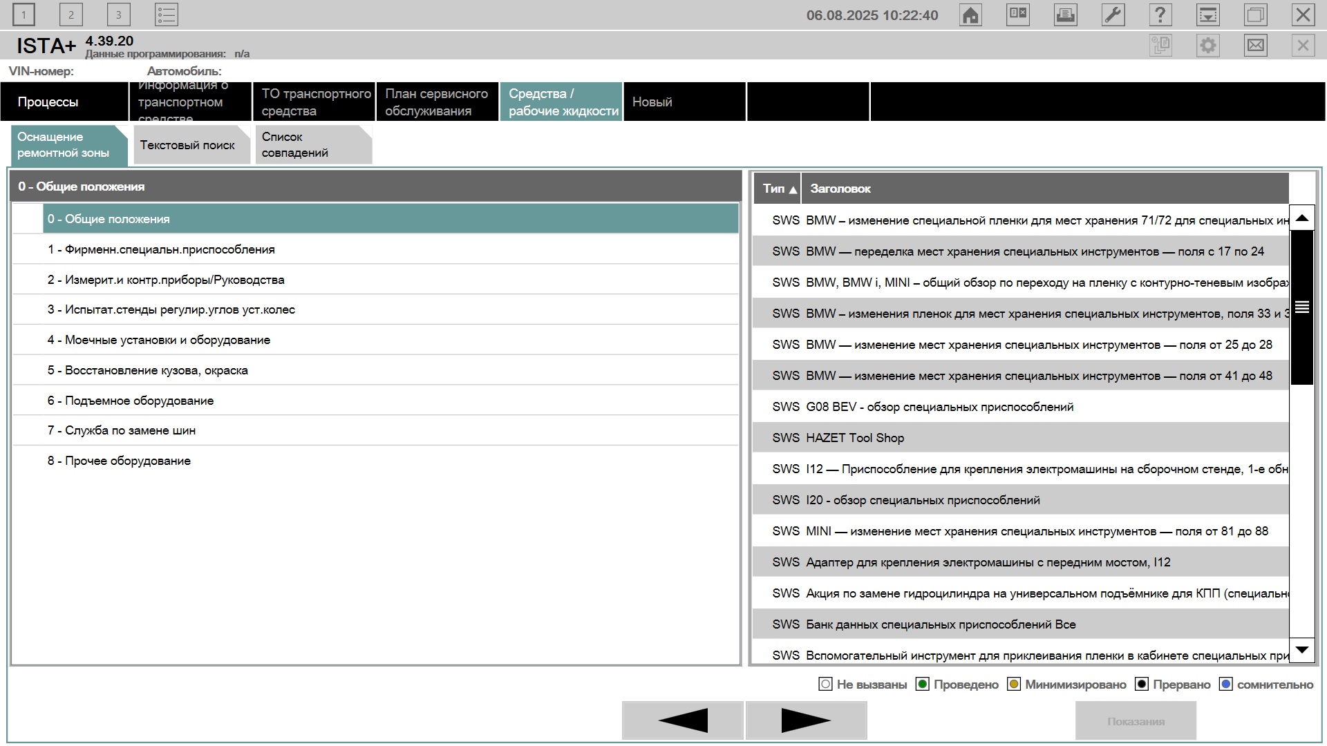The image size is (1327, 746).
Task: Select 1 - Фирменн.специальн.приспособления
Action: (x=375, y=249)
